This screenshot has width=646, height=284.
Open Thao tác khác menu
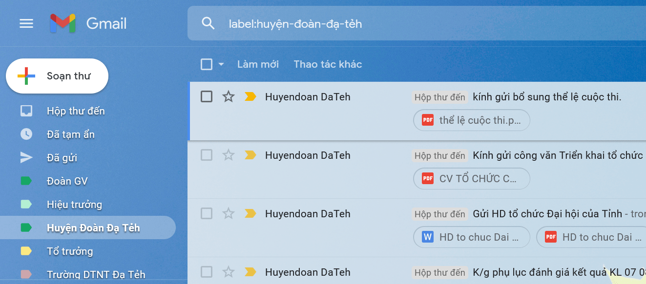(x=328, y=64)
